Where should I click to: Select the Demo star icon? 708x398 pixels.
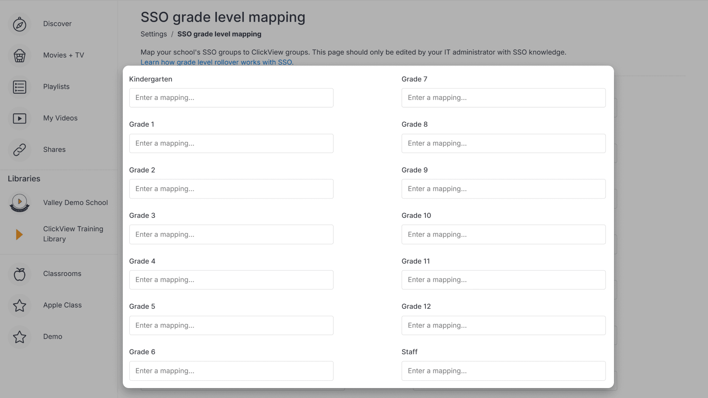(20, 337)
